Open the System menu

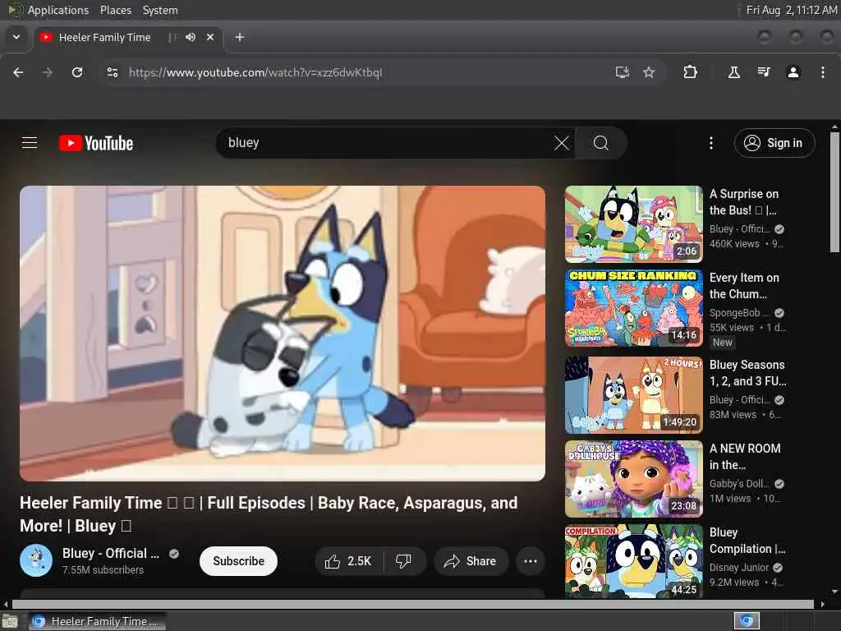[160, 10]
